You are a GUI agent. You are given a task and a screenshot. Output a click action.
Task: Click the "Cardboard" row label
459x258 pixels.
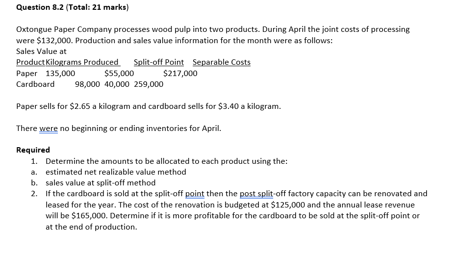click(35, 84)
